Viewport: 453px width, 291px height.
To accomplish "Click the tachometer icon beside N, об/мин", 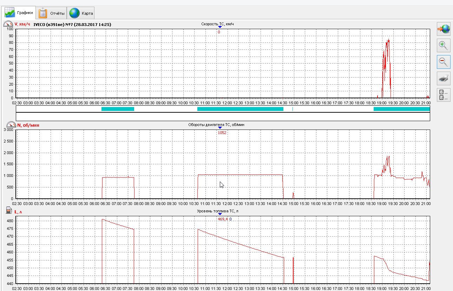I will (x=11, y=125).
